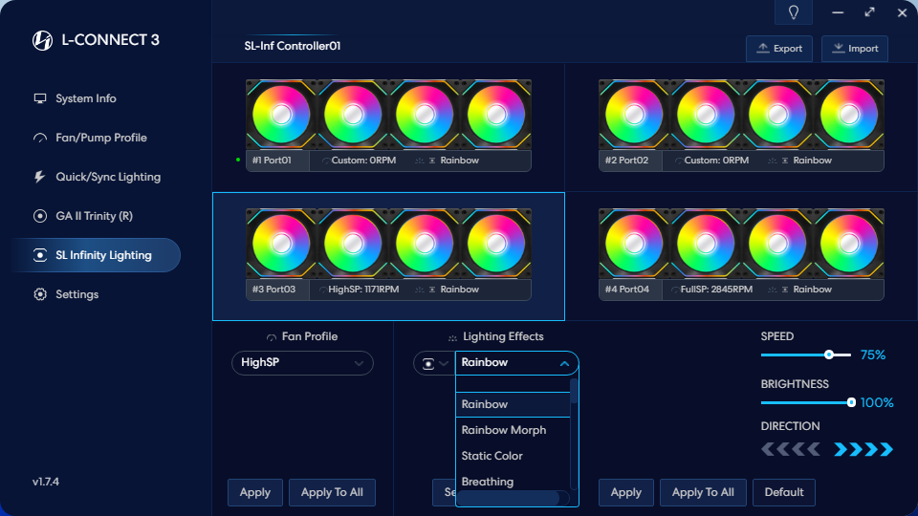Select SL Infinity Lighting menu item
This screenshot has width=918, height=516.
point(96,255)
